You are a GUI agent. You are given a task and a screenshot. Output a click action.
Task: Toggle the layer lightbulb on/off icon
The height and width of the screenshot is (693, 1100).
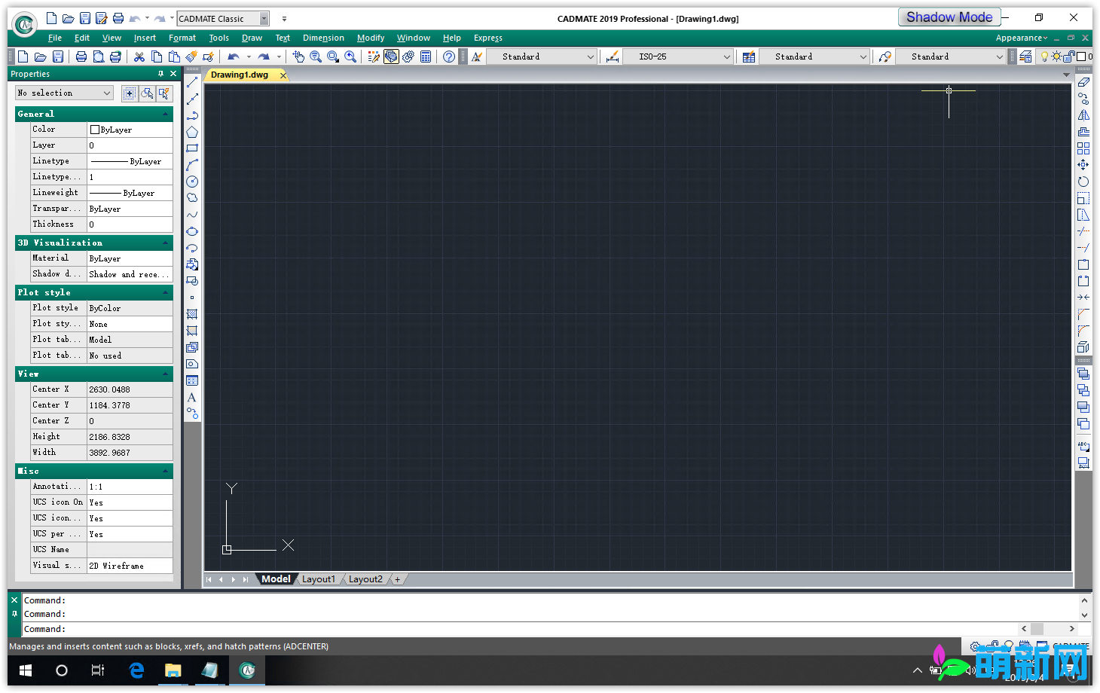1044,56
